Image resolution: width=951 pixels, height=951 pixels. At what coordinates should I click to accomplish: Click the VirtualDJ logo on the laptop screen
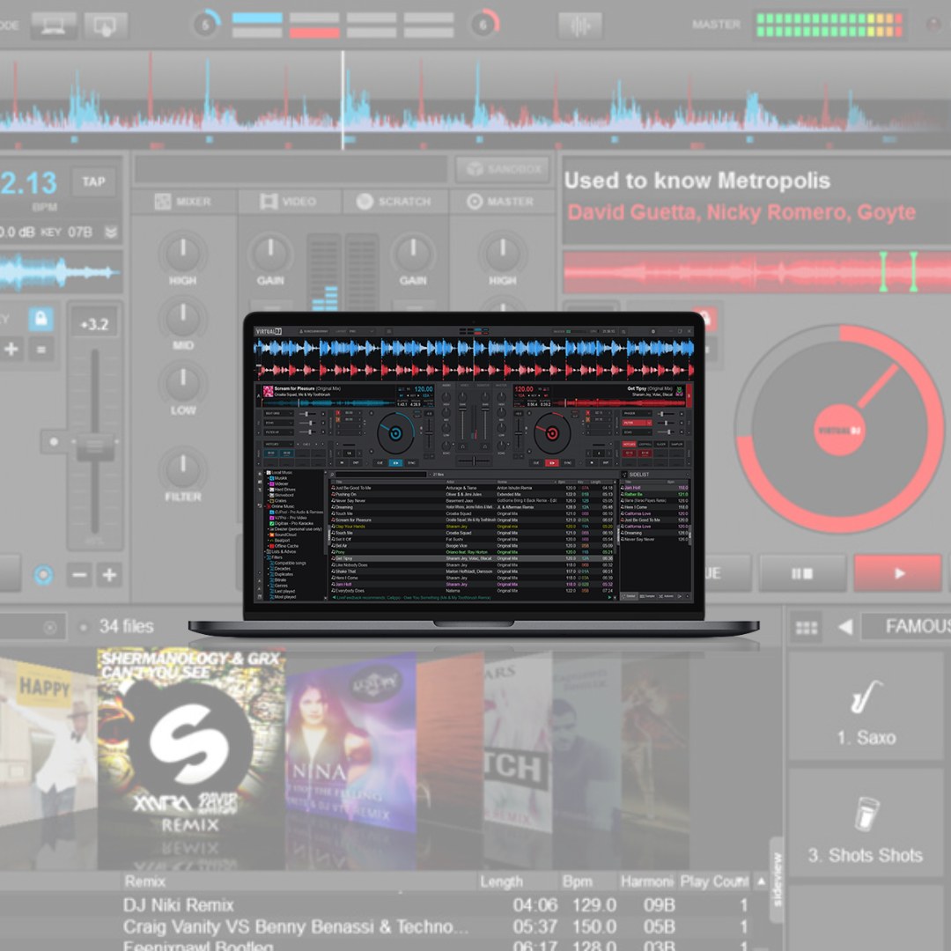point(268,331)
